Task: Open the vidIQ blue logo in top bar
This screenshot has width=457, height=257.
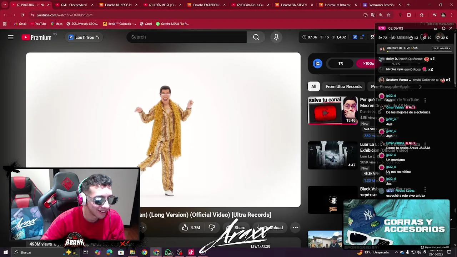Action: coord(355,37)
